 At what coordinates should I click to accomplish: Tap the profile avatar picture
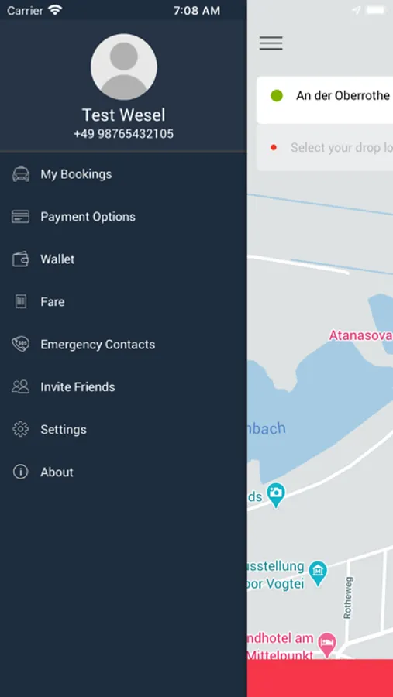click(124, 67)
